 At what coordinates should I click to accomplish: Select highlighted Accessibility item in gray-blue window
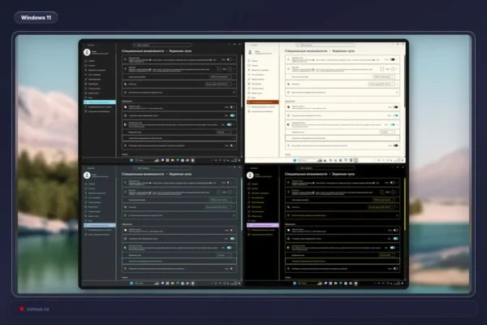(100, 225)
